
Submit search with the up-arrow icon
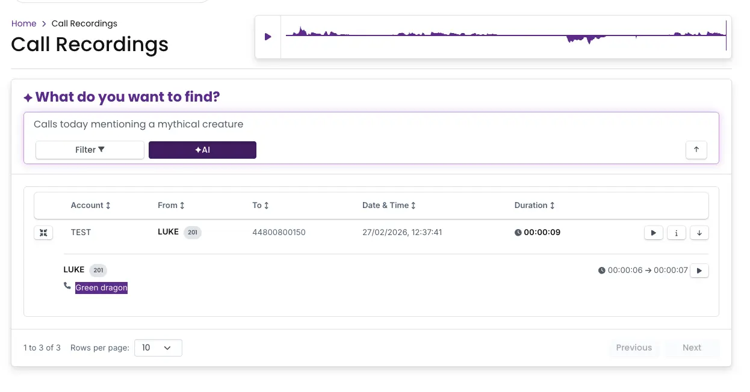696,150
